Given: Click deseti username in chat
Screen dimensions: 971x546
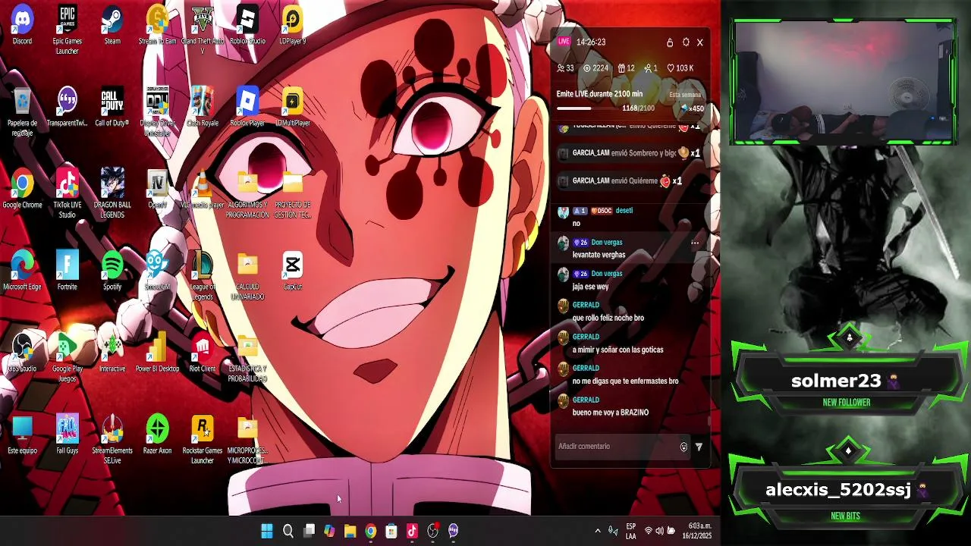Looking at the screenshot, I should point(624,211).
